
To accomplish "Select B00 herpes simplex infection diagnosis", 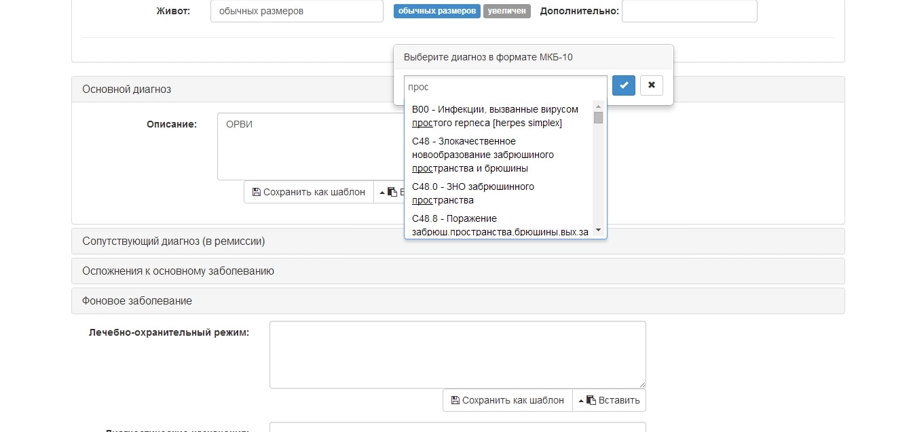I will pyautogui.click(x=499, y=116).
